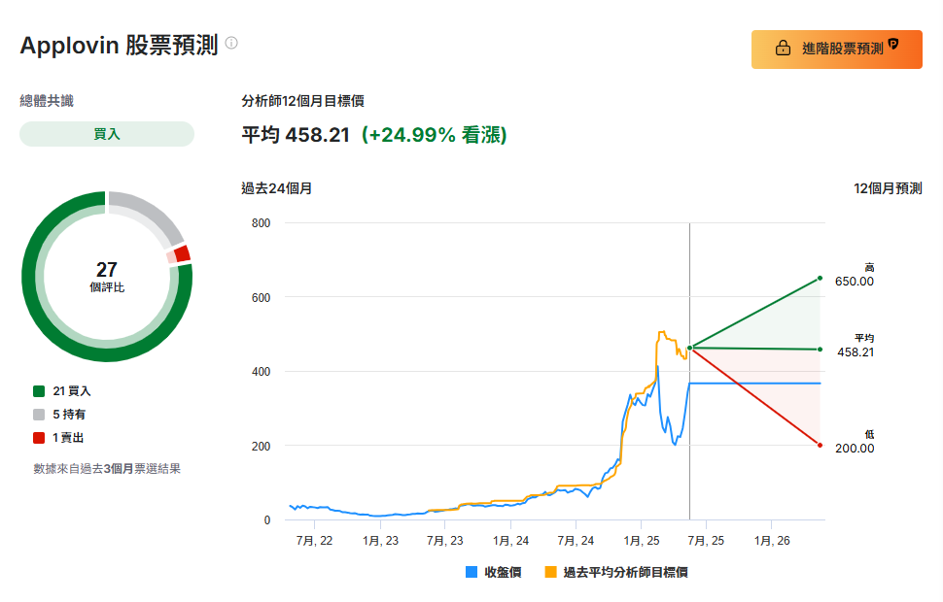
Task: Click the 12個月預測 heading
Action: [888, 188]
